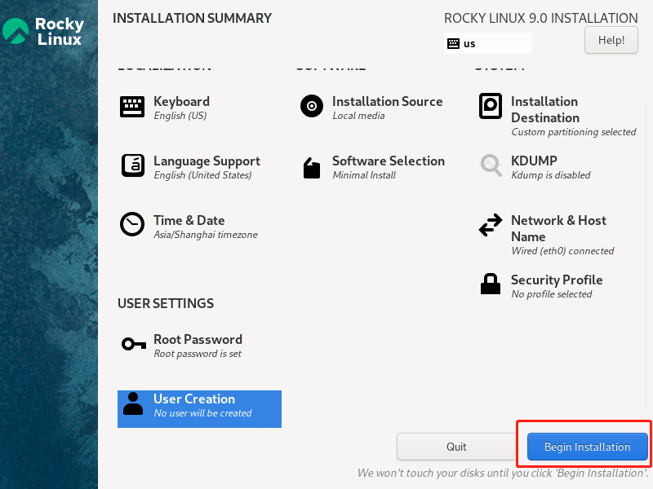Screen dimensions: 653x489
Task: Click the keyboard icon in the us layout indicator
Action: click(453, 43)
